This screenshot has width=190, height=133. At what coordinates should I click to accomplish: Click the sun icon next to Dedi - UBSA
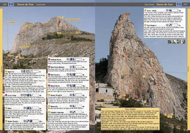[167, 11]
